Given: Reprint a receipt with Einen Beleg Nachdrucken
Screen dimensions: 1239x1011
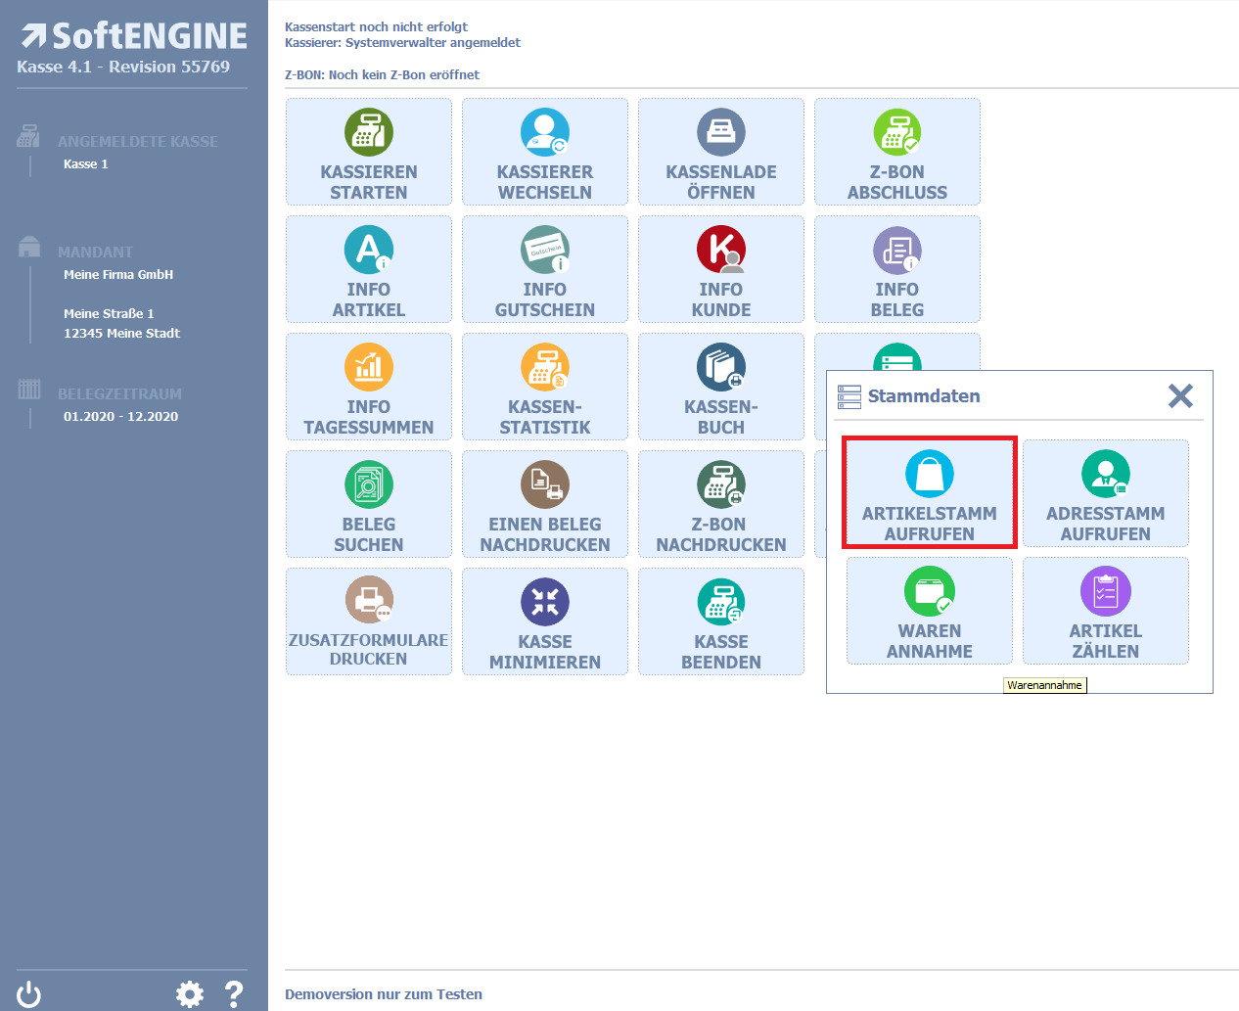Looking at the screenshot, I should click(545, 504).
